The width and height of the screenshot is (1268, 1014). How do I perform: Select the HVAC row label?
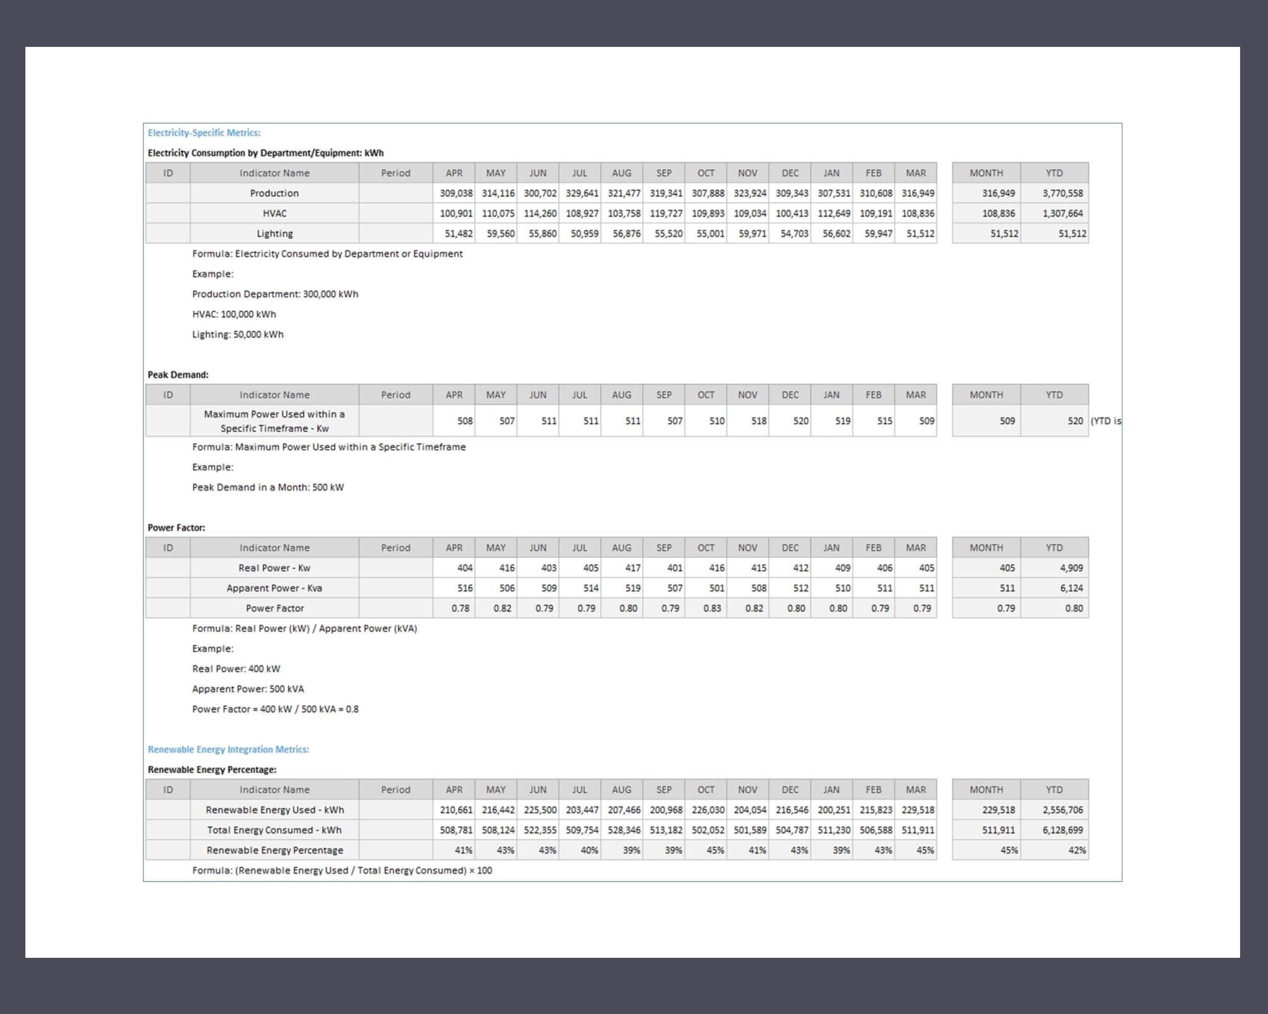pos(274,213)
